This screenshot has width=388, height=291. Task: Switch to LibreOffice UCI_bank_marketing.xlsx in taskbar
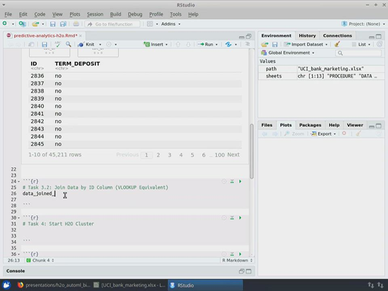click(x=129, y=285)
